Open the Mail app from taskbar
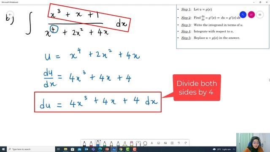Viewport: 270px width, 152px height. click(79, 149)
